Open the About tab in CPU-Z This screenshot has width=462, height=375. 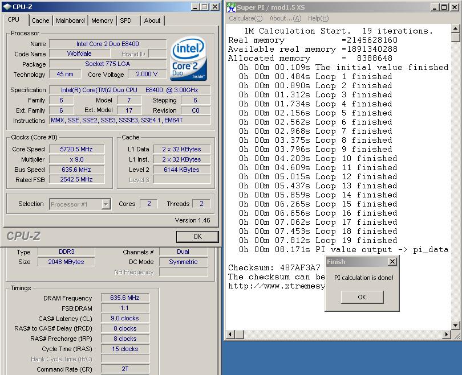pyautogui.click(x=152, y=20)
